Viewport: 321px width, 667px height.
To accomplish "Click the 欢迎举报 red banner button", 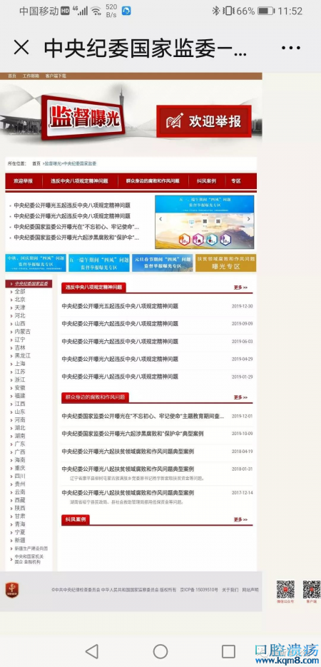I will [x=204, y=121].
